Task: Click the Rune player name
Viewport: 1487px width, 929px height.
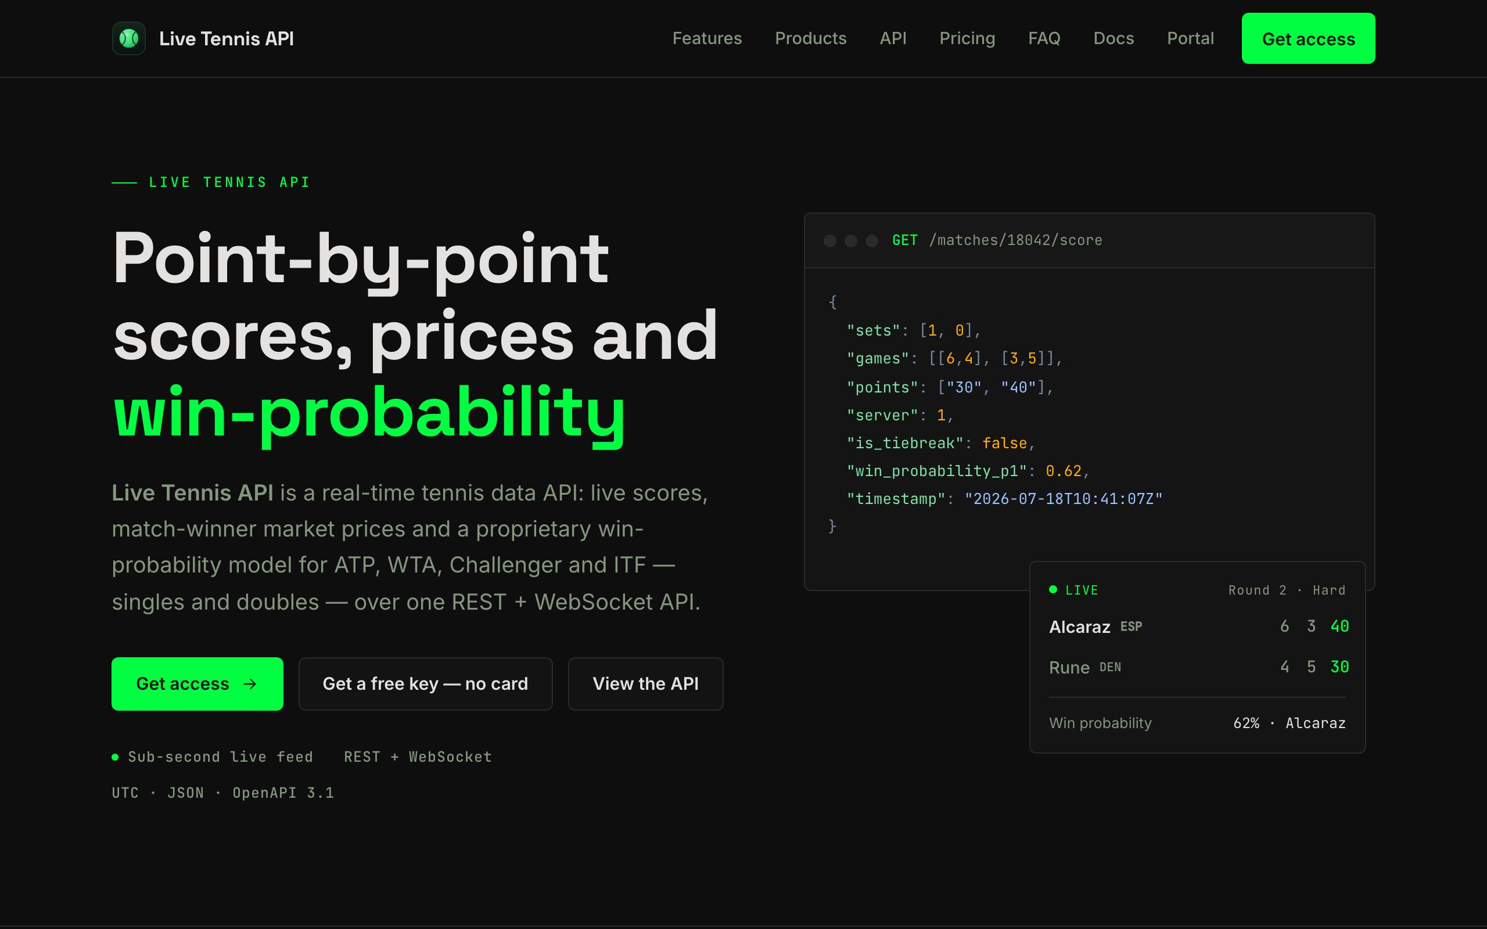Action: [1069, 667]
